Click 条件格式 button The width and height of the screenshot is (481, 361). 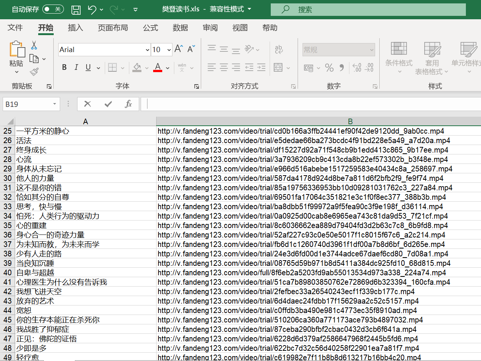click(399, 58)
